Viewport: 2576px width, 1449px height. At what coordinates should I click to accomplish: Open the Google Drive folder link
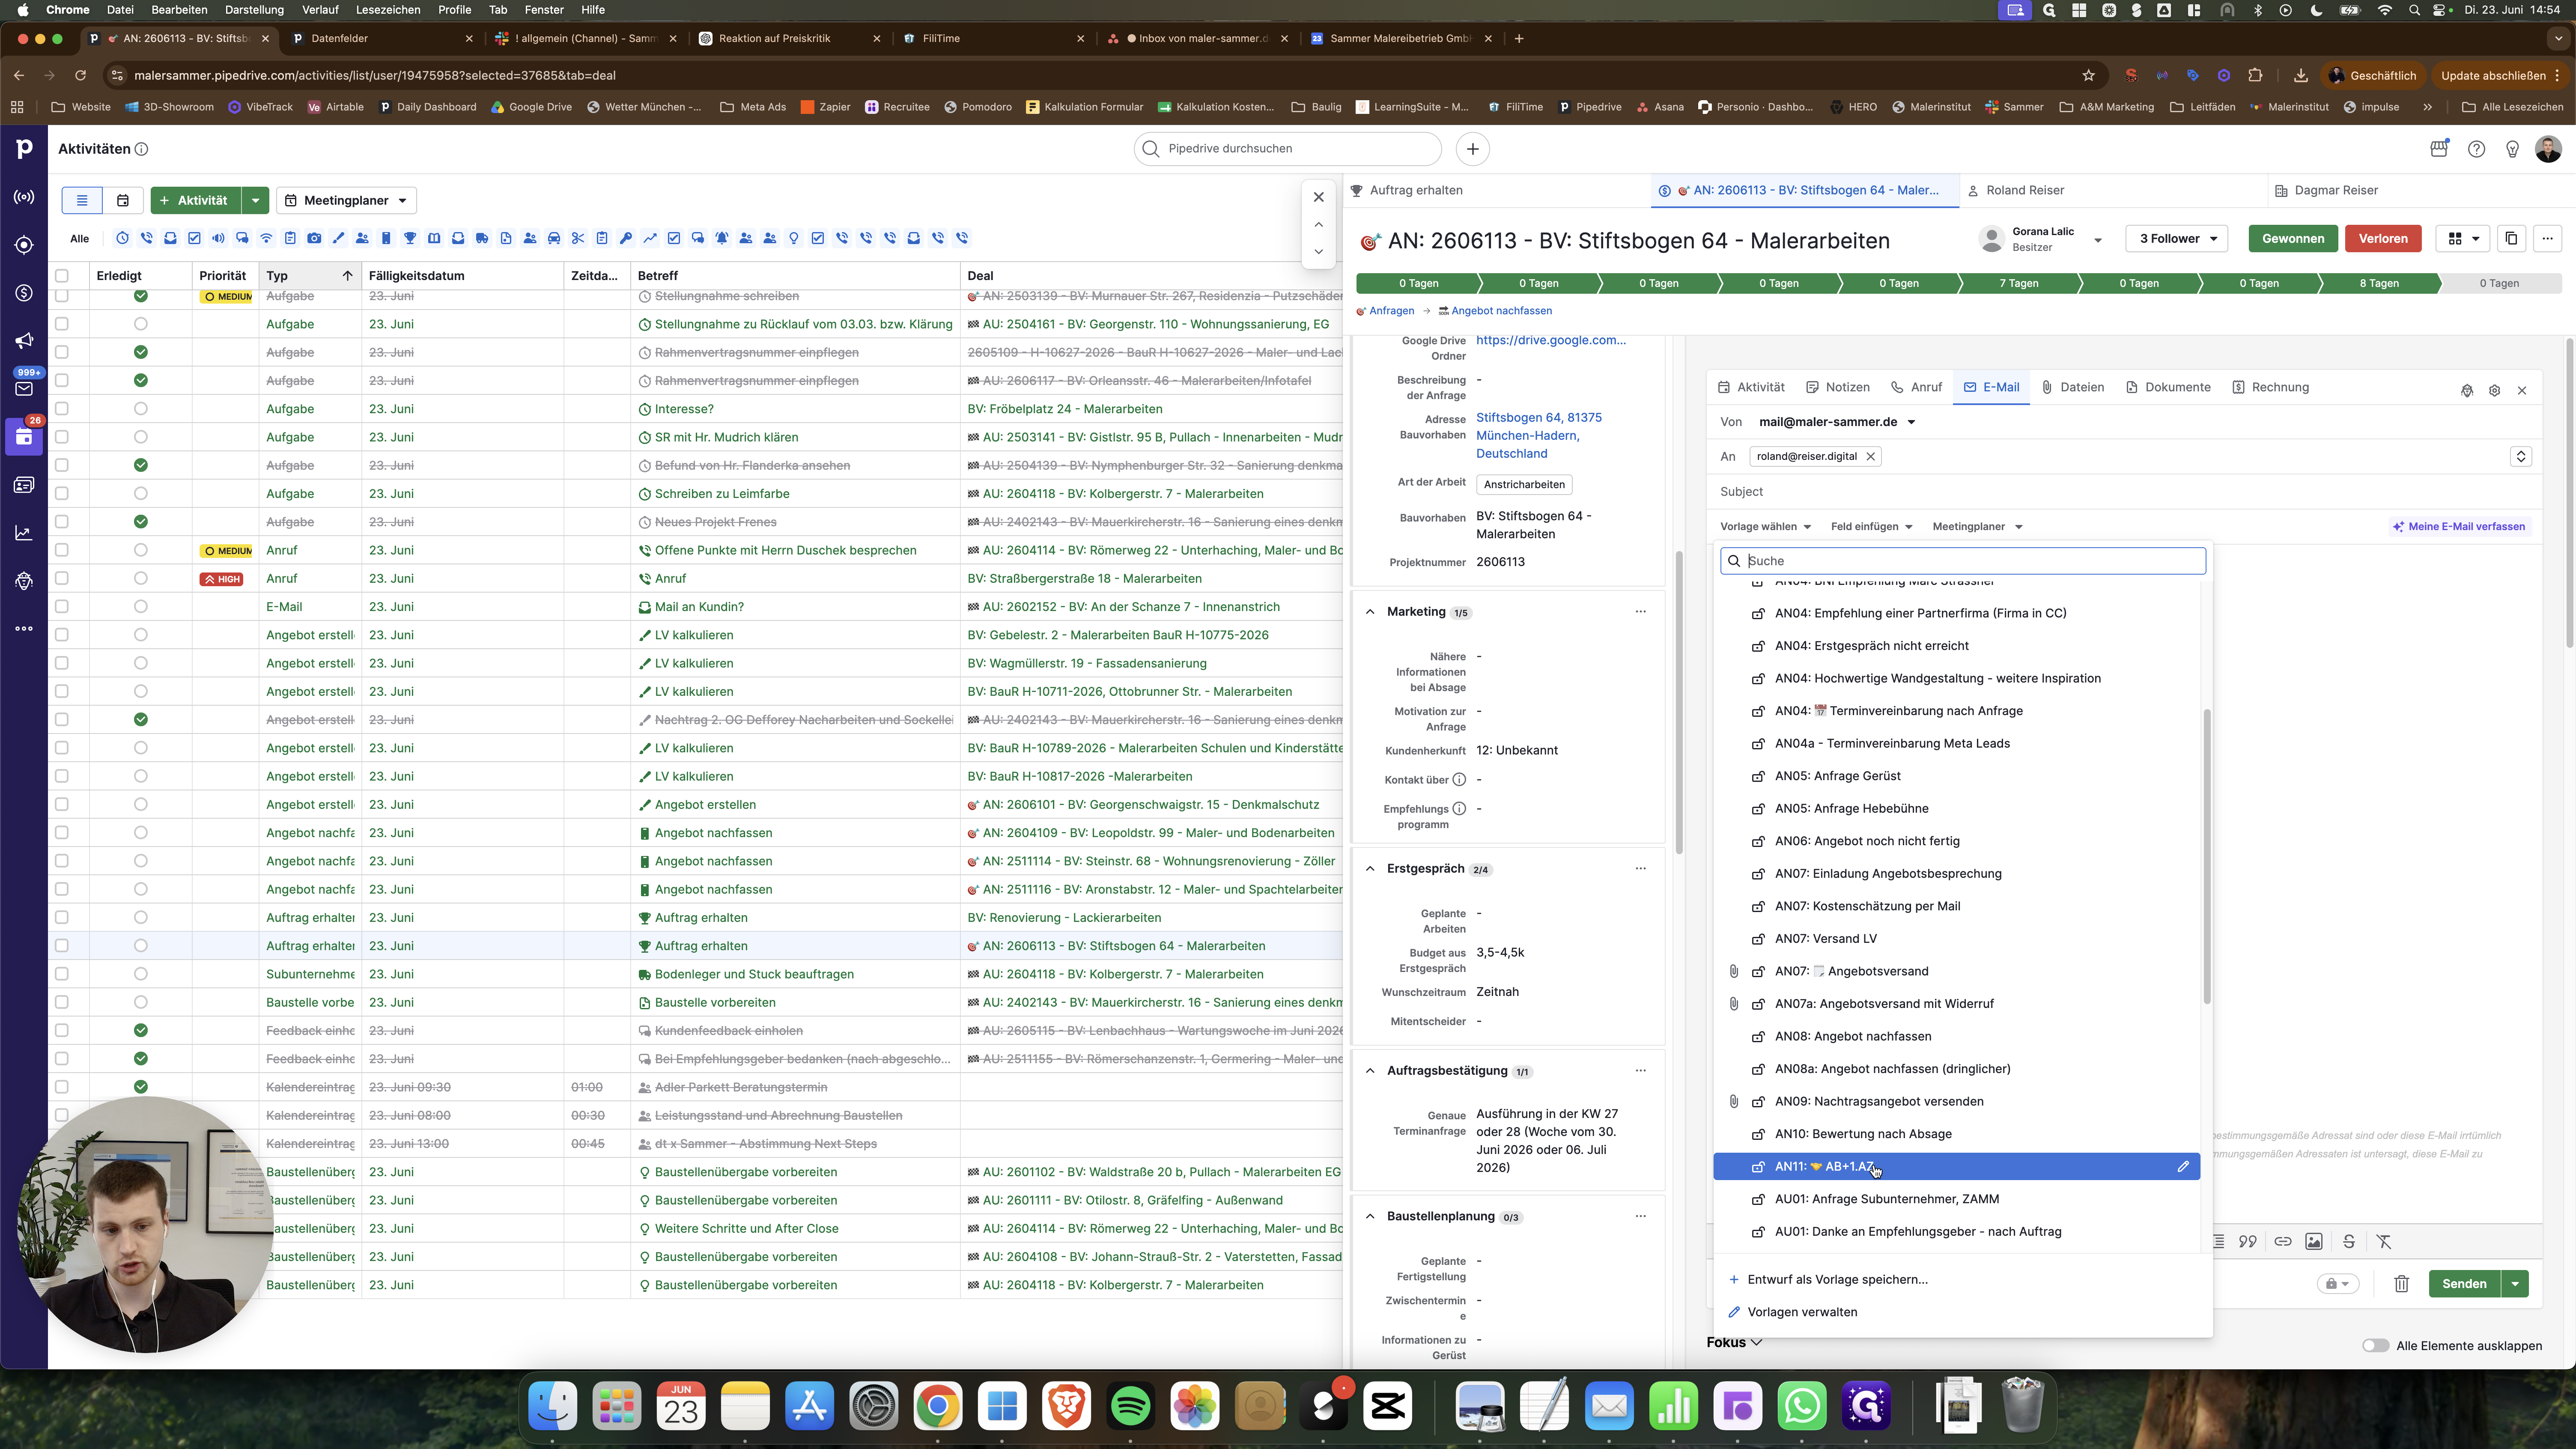coord(1550,340)
